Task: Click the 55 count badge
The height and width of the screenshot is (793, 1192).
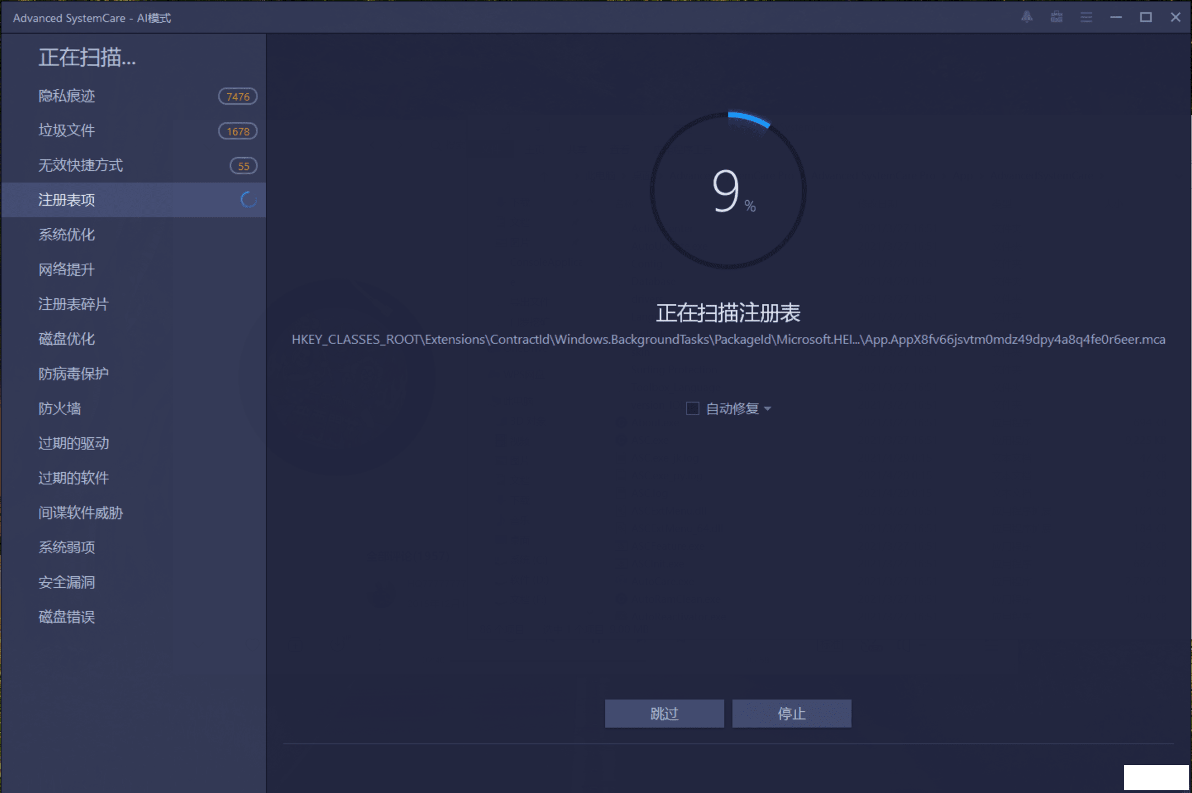Action: click(x=243, y=166)
